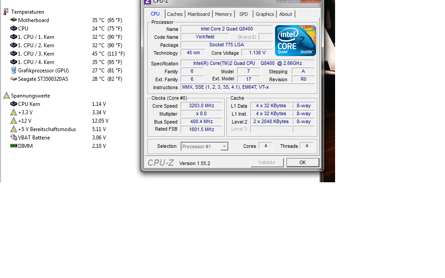The height and width of the screenshot is (278, 445).
Task: Click the Threads count value
Action: (x=306, y=146)
